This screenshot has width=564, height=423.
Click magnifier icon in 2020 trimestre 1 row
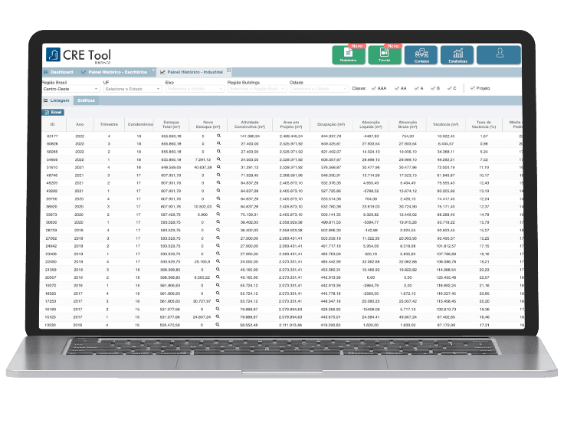pyautogui.click(x=218, y=222)
